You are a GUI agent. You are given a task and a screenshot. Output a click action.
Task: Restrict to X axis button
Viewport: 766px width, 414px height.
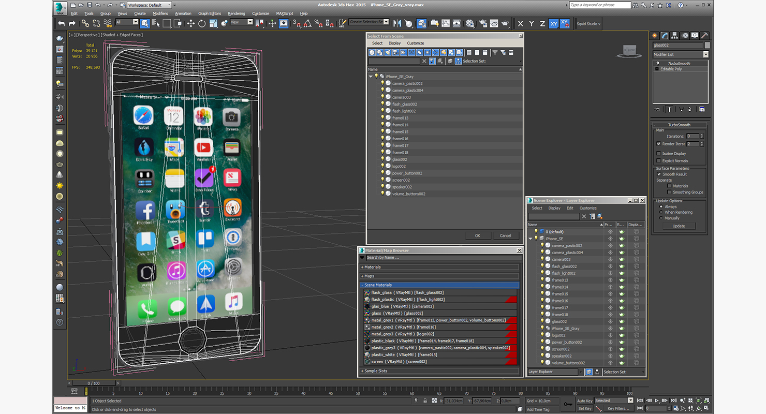pos(520,24)
